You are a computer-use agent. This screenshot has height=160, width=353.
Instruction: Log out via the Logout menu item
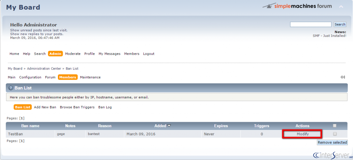coord(149,54)
